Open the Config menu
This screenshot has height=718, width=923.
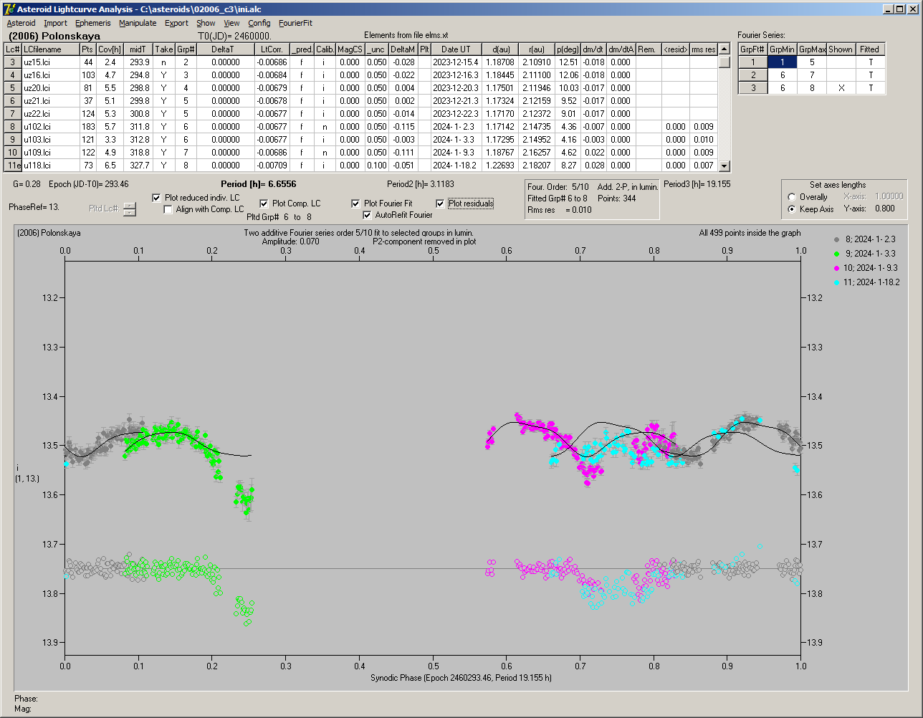[259, 23]
